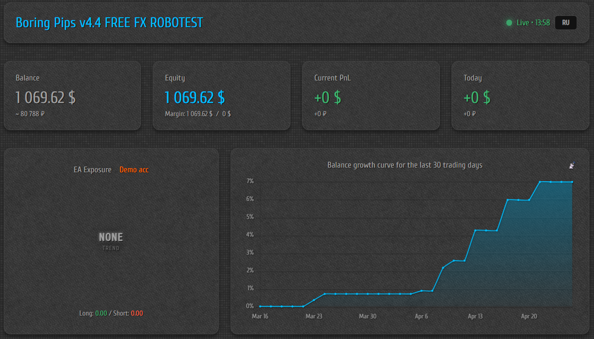This screenshot has width=594, height=339.
Task: Click the balance growth curve chart title
Action: pos(405,165)
